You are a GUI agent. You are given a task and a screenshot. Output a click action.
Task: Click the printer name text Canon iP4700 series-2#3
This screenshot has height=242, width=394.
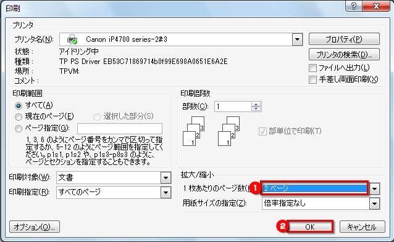[x=127, y=39]
